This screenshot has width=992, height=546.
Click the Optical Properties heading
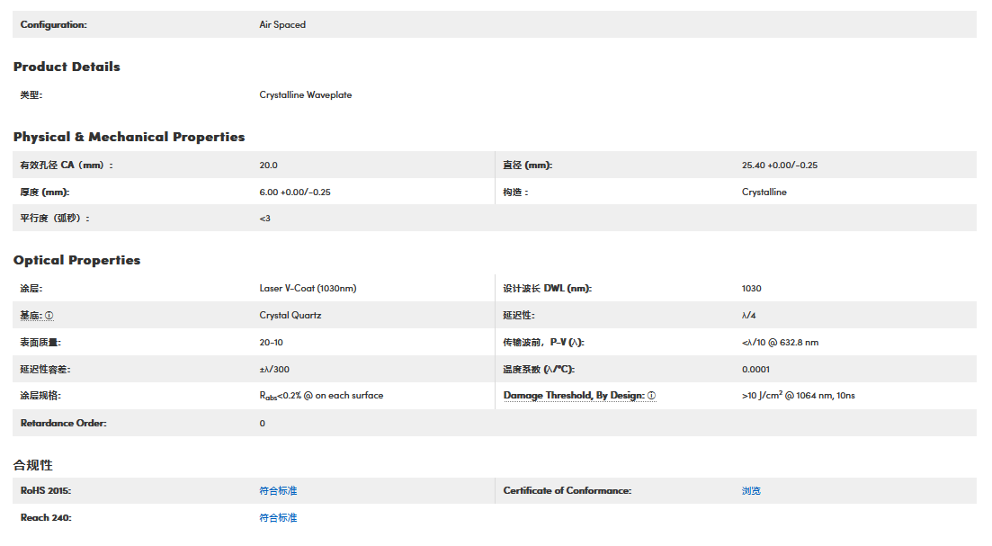pyautogui.click(x=76, y=260)
